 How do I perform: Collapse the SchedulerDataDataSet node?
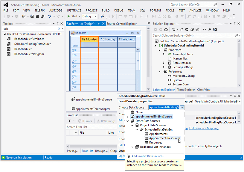click(x=137, y=129)
